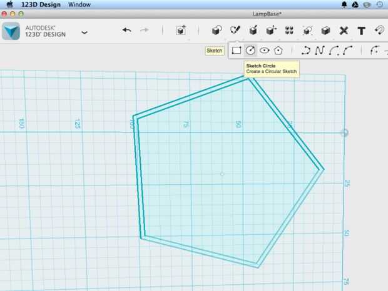Open the Combine tools icon
Screen dimensions: 388x291
point(325,31)
